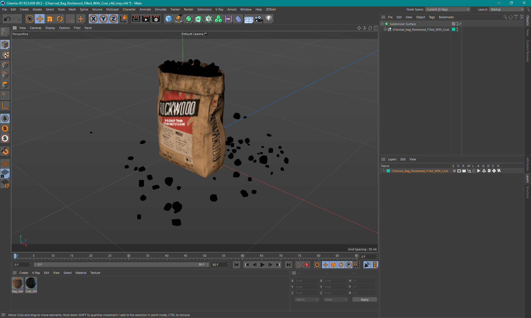Open Layers panel Edit menu
This screenshot has width=531, height=318.
pyautogui.click(x=403, y=159)
